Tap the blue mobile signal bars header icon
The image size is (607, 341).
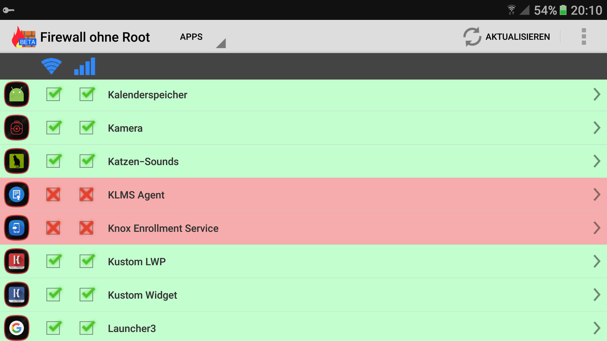(85, 66)
